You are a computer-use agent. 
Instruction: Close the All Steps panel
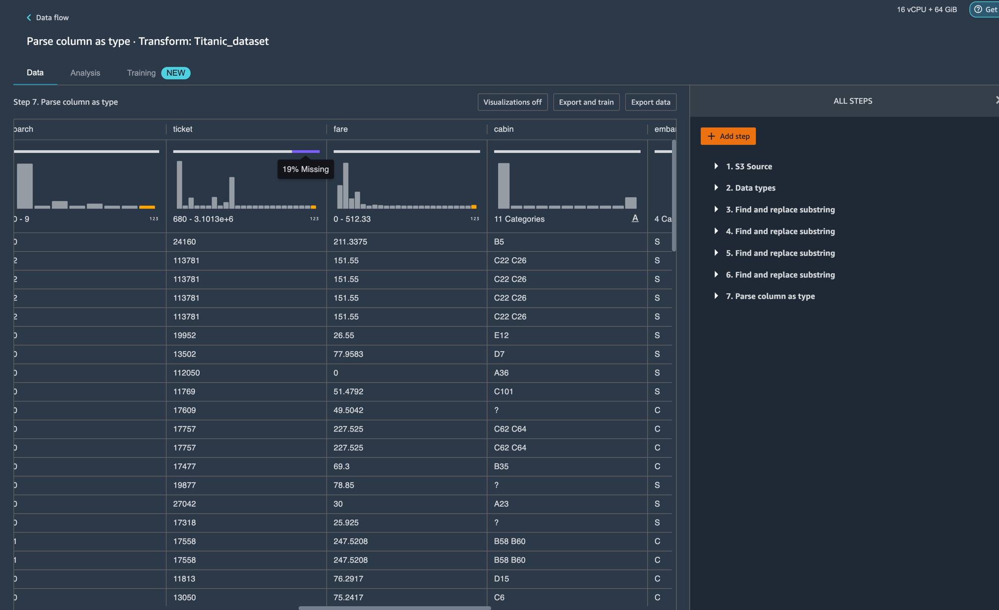996,101
